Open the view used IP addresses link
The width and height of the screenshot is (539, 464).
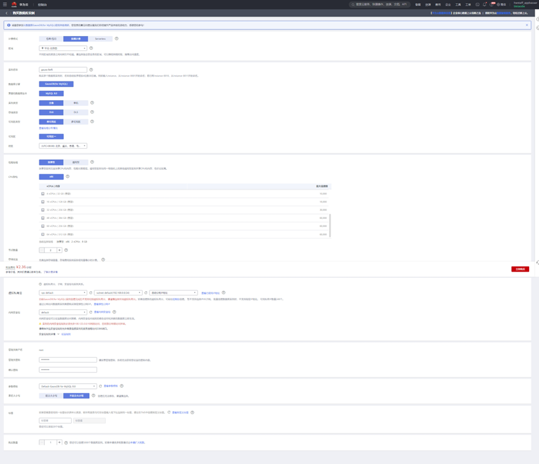click(210, 293)
